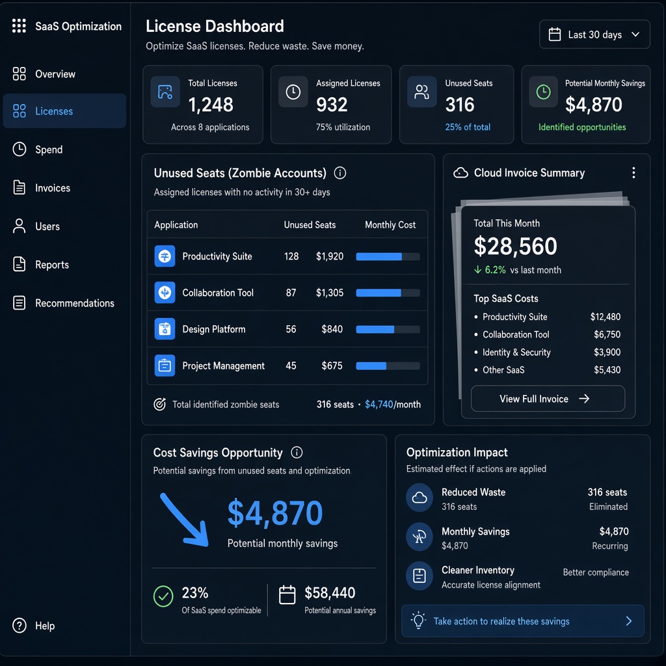The height and width of the screenshot is (666, 666).
Task: Click the Assigned Licenses clock icon
Action: (x=293, y=92)
